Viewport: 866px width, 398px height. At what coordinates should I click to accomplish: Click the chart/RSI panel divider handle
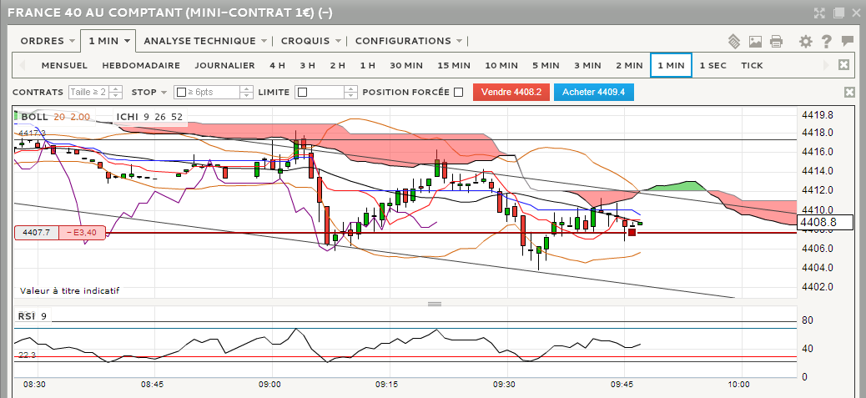point(433,304)
